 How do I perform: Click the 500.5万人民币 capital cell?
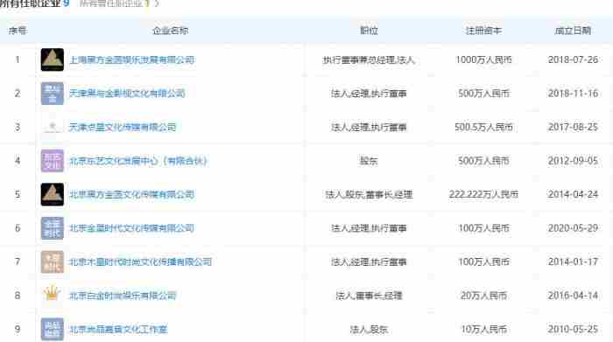(x=483, y=127)
